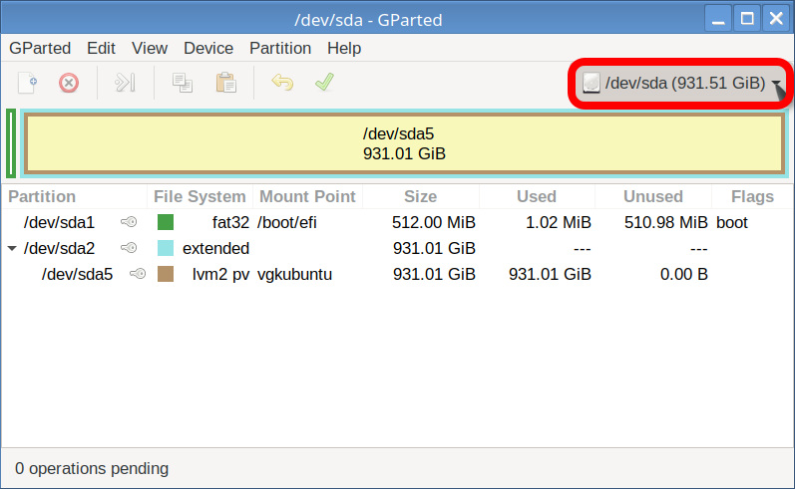Click the green fat32 color swatch

tap(166, 222)
